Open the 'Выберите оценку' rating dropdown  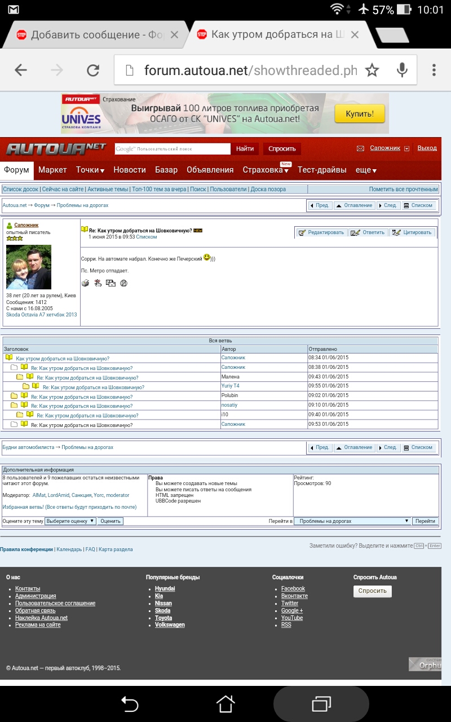[x=70, y=521]
